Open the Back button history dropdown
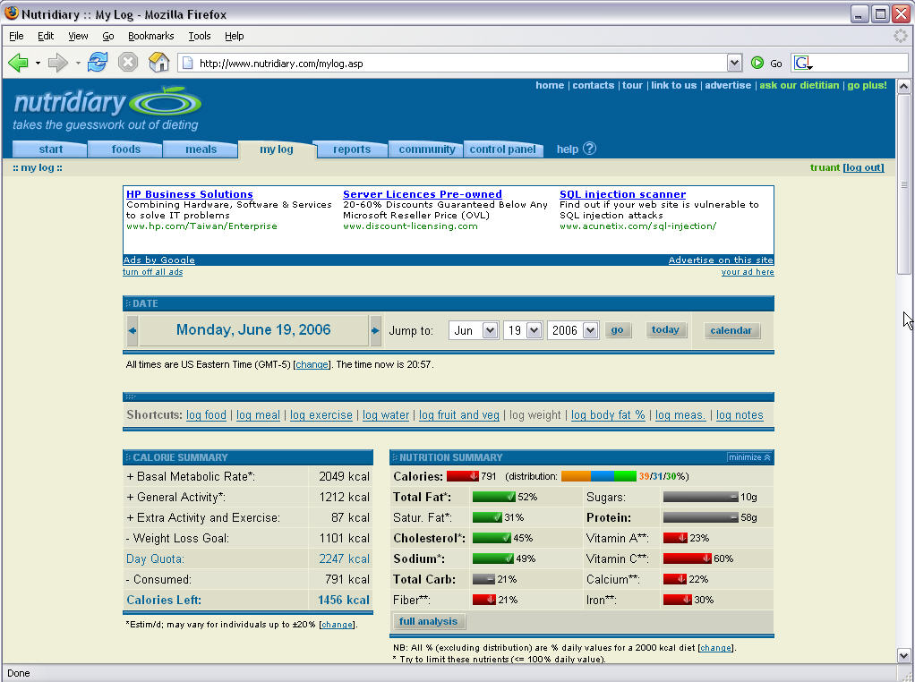The height and width of the screenshot is (682, 915). (38, 63)
